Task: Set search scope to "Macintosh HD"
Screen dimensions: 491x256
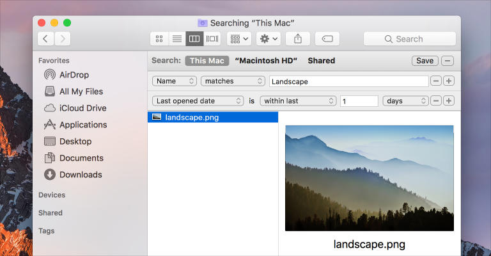Action: [x=265, y=61]
